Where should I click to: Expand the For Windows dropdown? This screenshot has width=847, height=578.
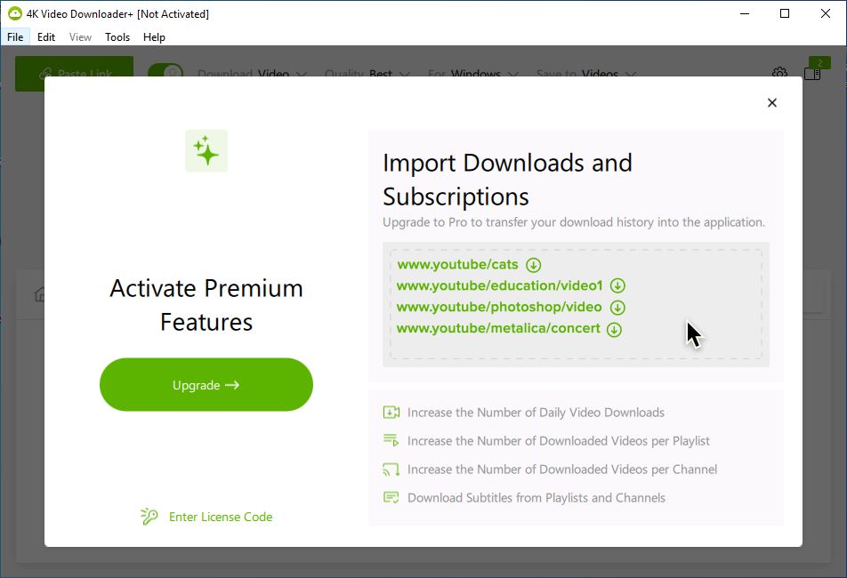coord(473,73)
